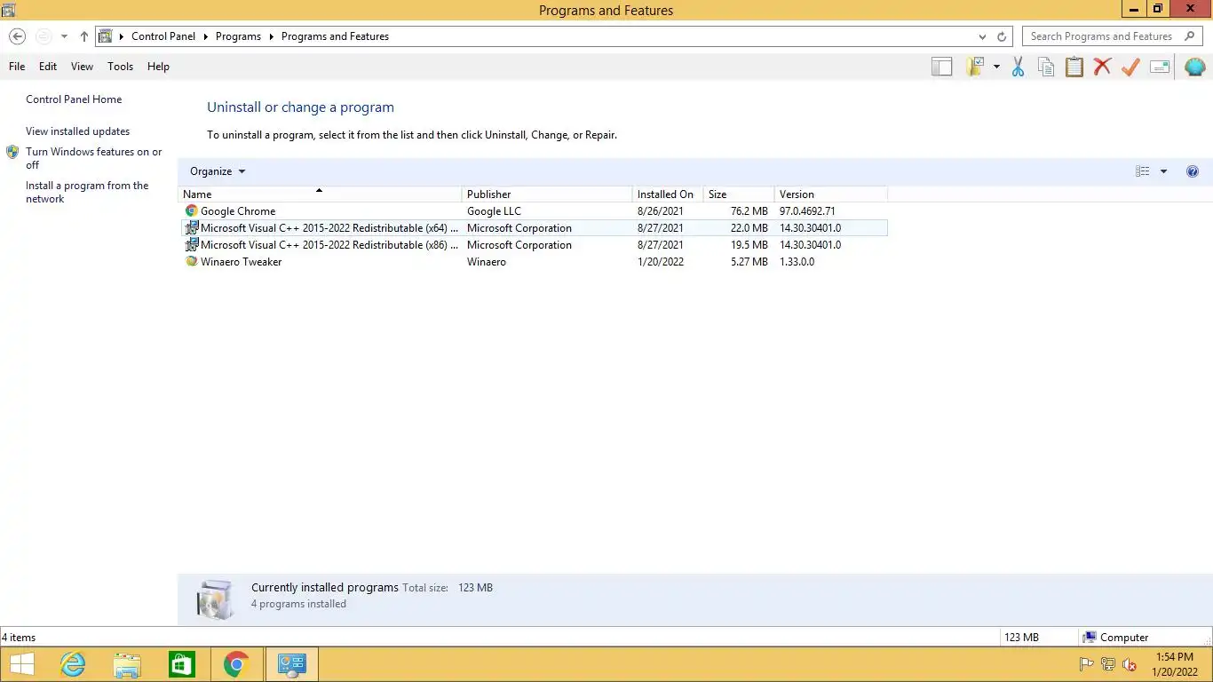
Task: Open the Tools menu
Action: point(120,67)
